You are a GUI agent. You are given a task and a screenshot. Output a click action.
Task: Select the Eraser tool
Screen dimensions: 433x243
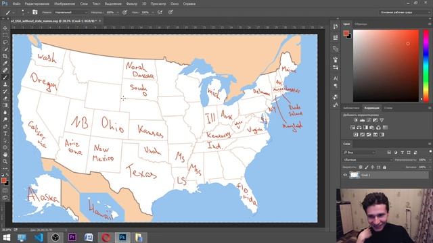[x=5, y=99]
